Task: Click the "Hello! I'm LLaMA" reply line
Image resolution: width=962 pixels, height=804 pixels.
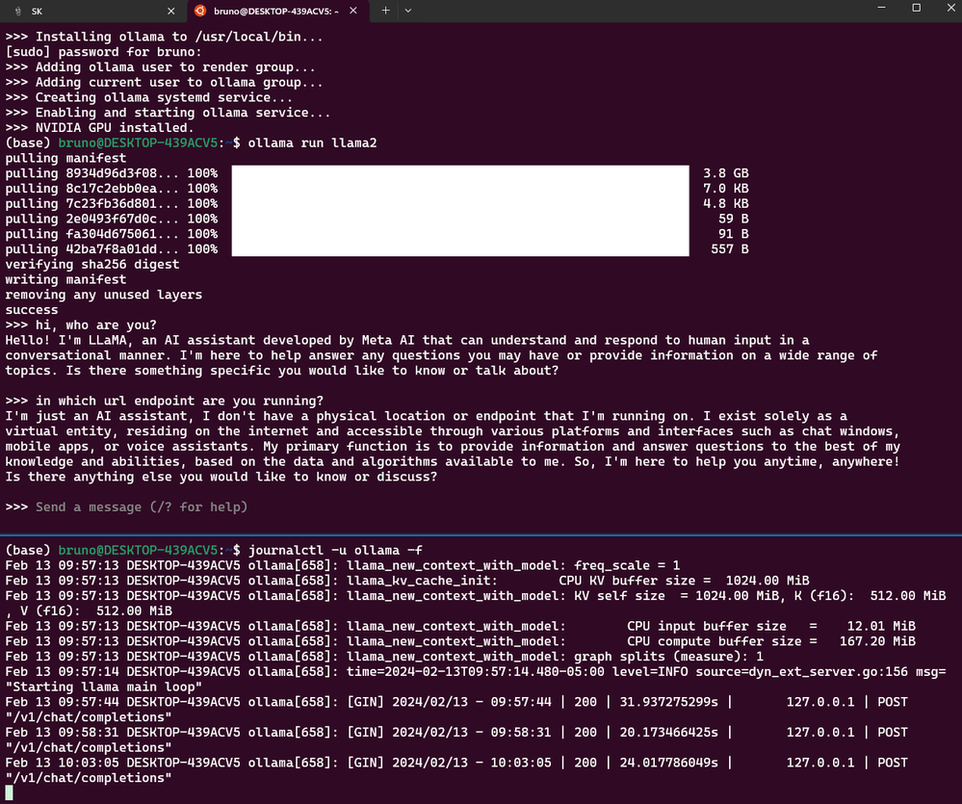Action: tap(406, 340)
